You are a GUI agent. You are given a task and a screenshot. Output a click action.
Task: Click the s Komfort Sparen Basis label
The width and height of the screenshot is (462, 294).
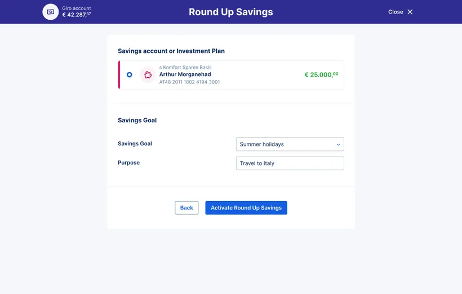click(x=185, y=68)
